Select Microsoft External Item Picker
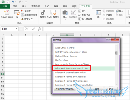This screenshot has height=100, width=130. [70, 73]
